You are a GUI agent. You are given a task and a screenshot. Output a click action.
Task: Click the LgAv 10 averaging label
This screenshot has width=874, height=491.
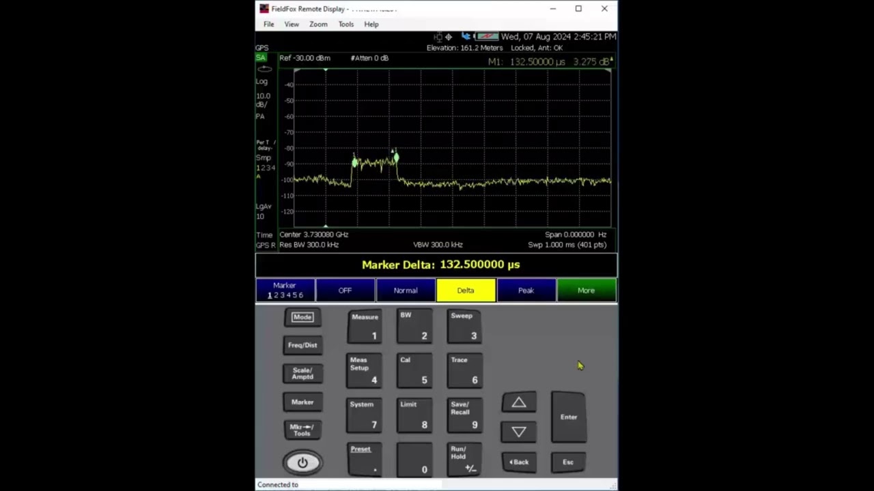pos(263,211)
